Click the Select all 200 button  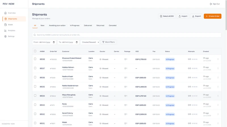point(167,16)
